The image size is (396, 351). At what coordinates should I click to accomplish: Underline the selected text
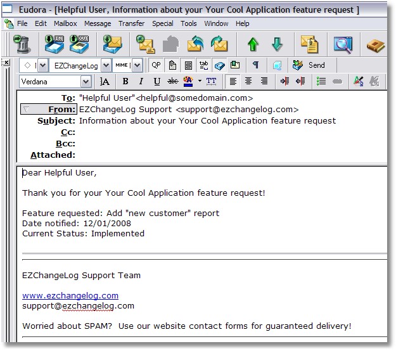click(x=157, y=81)
